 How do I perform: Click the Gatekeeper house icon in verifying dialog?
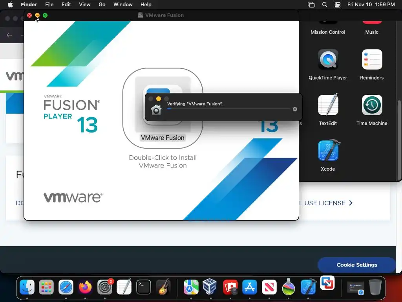(156, 110)
